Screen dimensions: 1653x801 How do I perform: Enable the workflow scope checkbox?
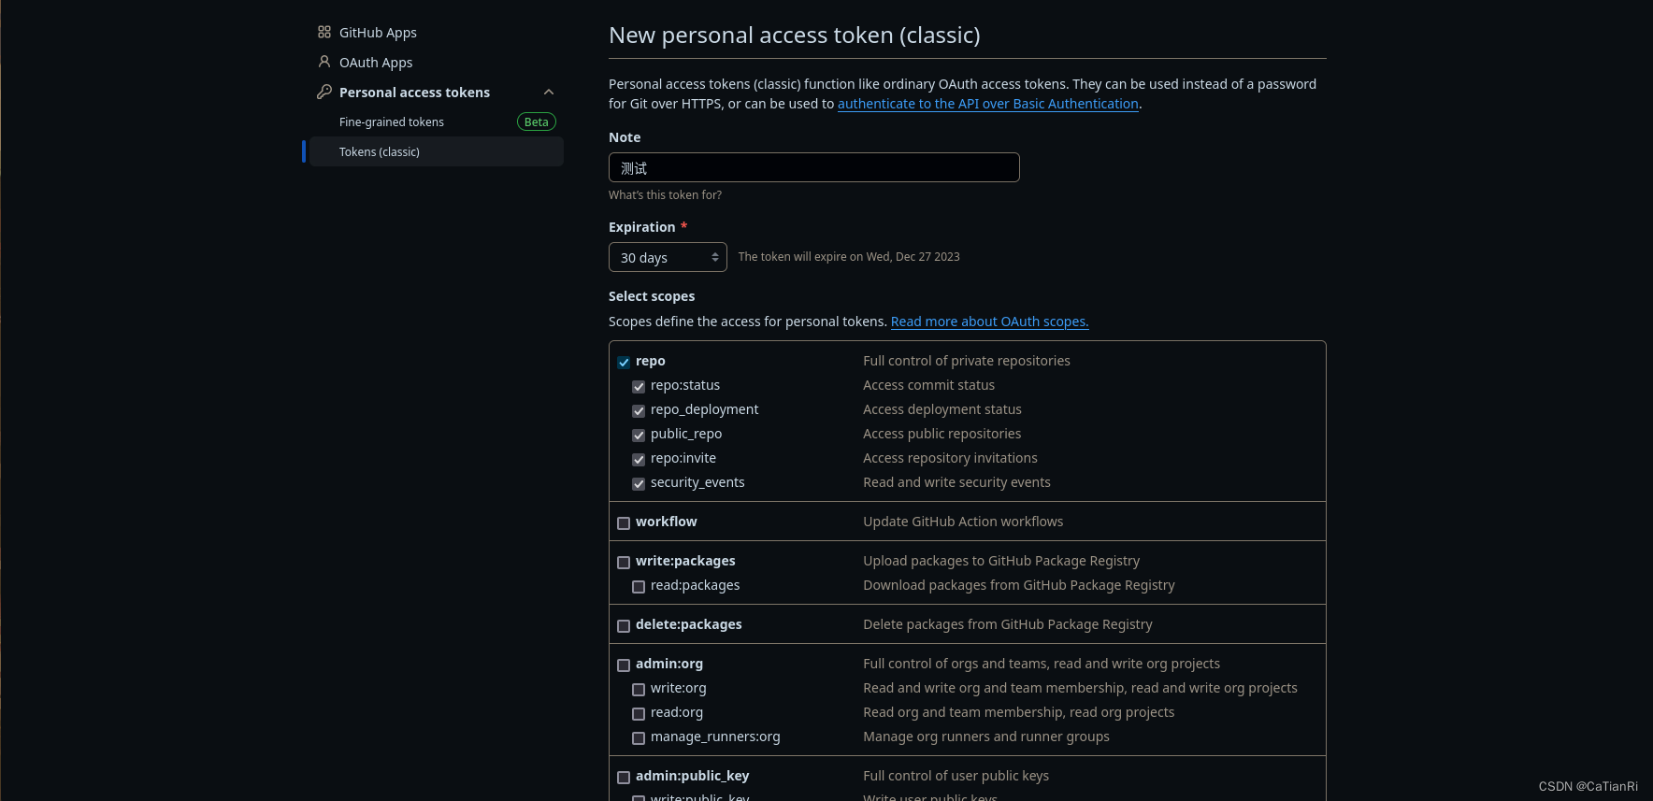pyautogui.click(x=624, y=522)
